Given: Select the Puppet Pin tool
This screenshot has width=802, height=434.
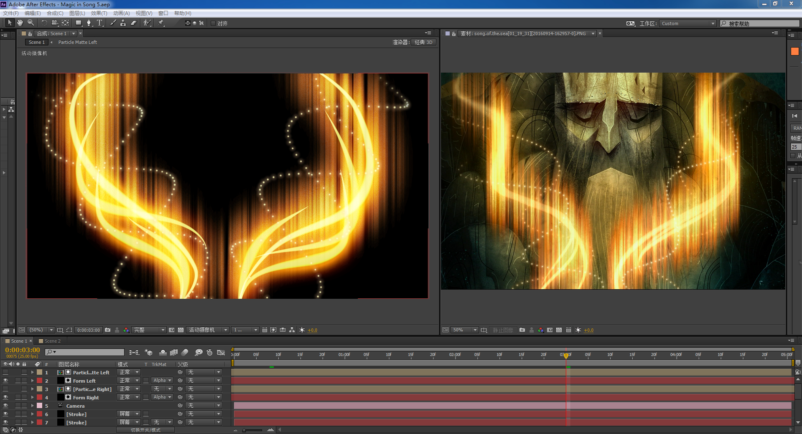Looking at the screenshot, I should [161, 23].
